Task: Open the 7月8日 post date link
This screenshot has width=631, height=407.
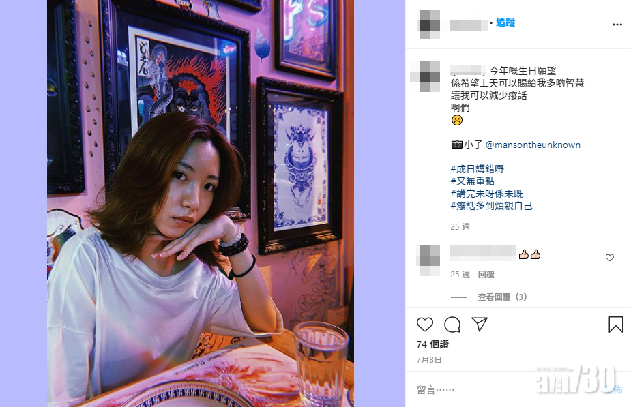Action: (429, 359)
